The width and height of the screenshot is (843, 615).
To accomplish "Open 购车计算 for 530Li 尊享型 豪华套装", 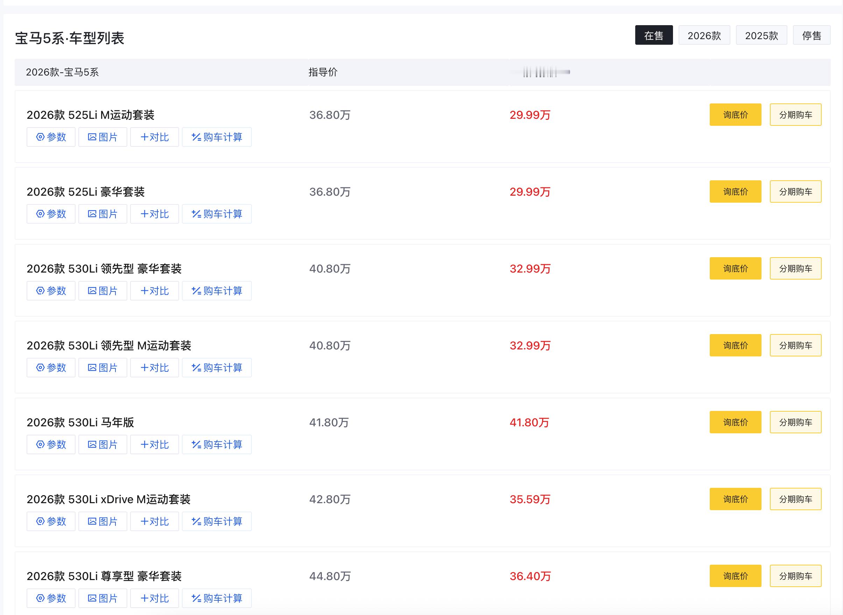I will [217, 598].
